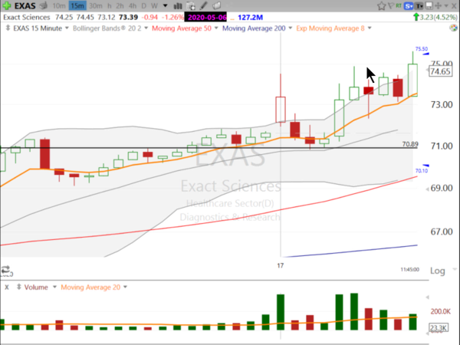The height and width of the screenshot is (345, 460).
Task: Click the 74.65 price axis marker
Action: (x=441, y=71)
